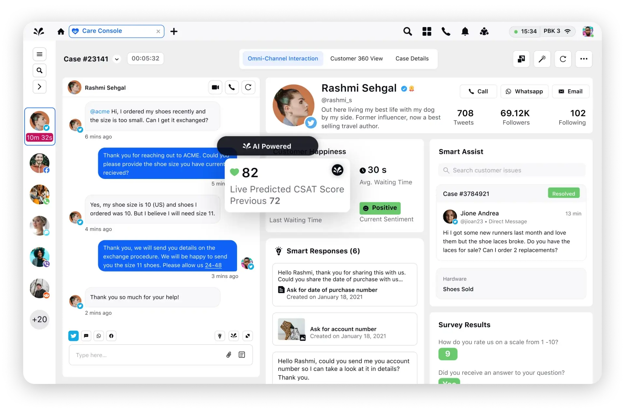Click the refresh/rotate icon in chat header
The height and width of the screenshot is (411, 625).
pos(248,88)
